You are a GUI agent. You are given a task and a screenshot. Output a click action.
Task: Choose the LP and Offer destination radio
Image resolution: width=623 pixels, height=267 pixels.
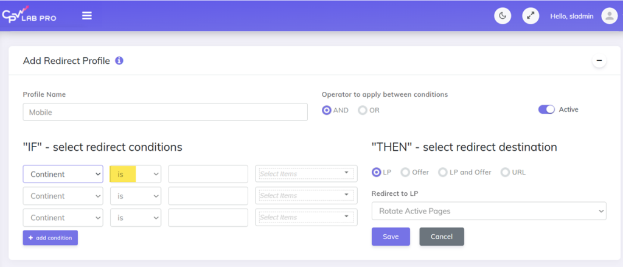point(443,173)
